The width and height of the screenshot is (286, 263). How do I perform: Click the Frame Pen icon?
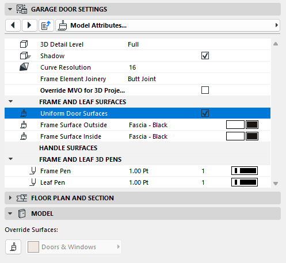tap(33, 171)
